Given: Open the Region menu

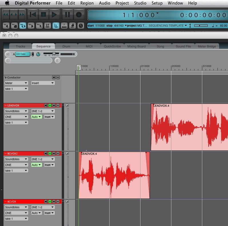Looking at the screenshot, I should pyautogui.click(x=87, y=3).
